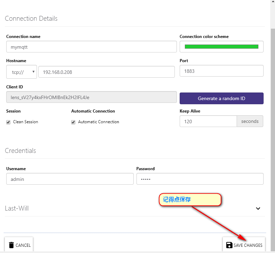Open the tcp:// protocol dropdown
Image resolution: width=275 pixels, height=253 pixels.
[x=21, y=72]
